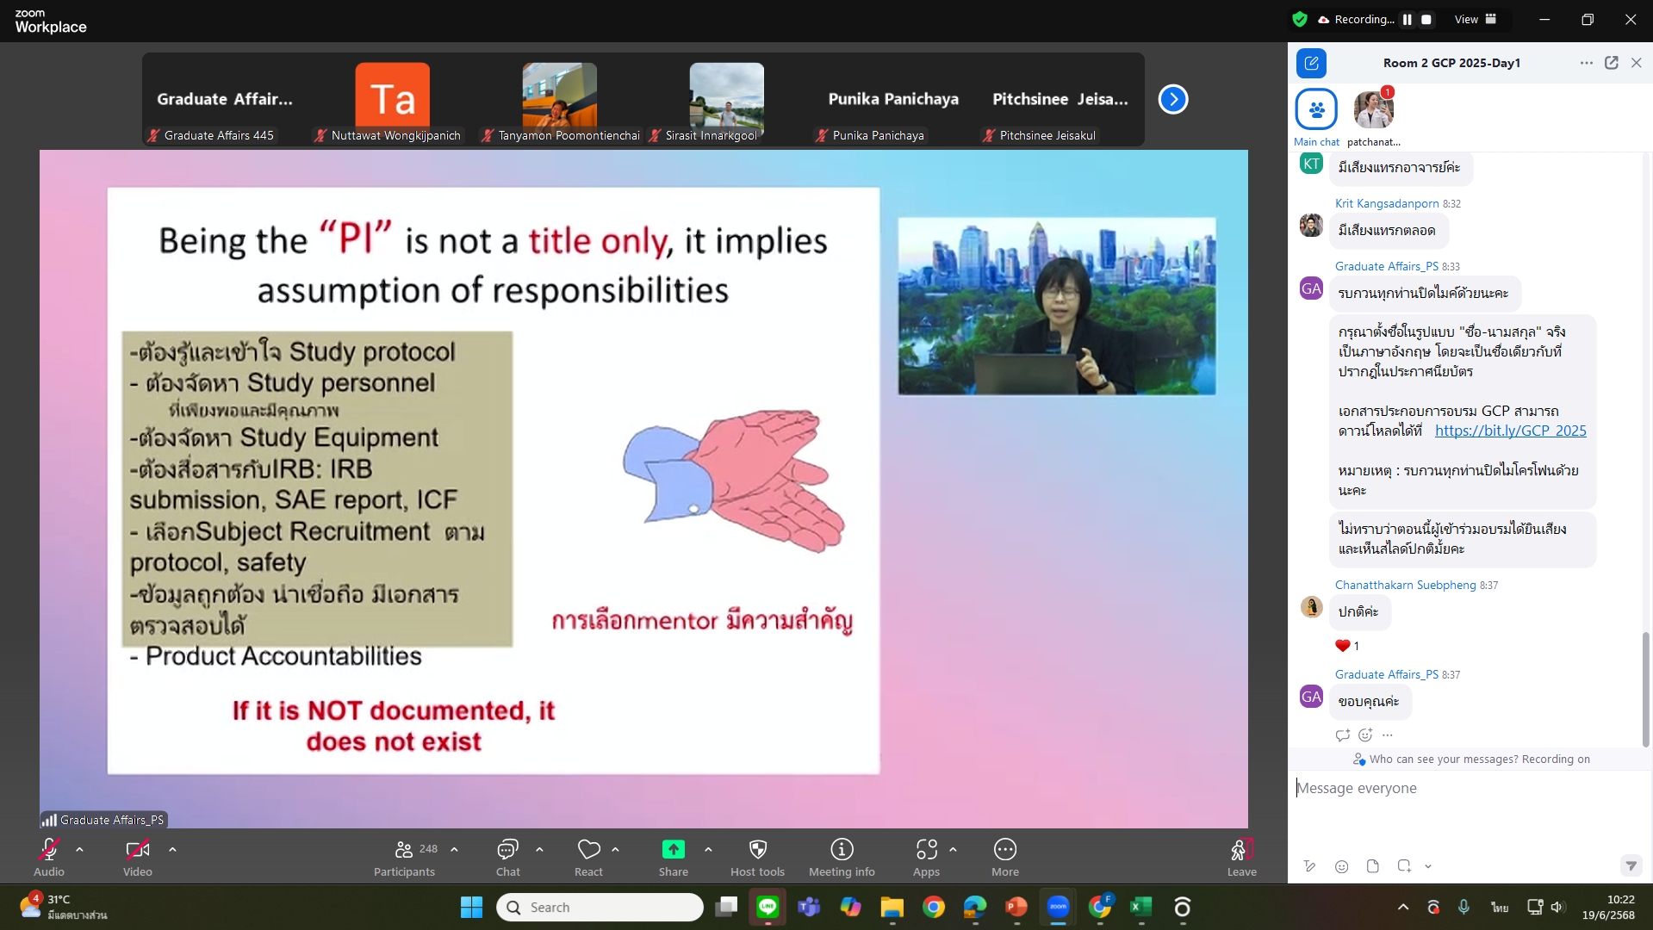Unmute microphone with Audio button
This screenshot has width=1653, height=930.
(x=49, y=850)
